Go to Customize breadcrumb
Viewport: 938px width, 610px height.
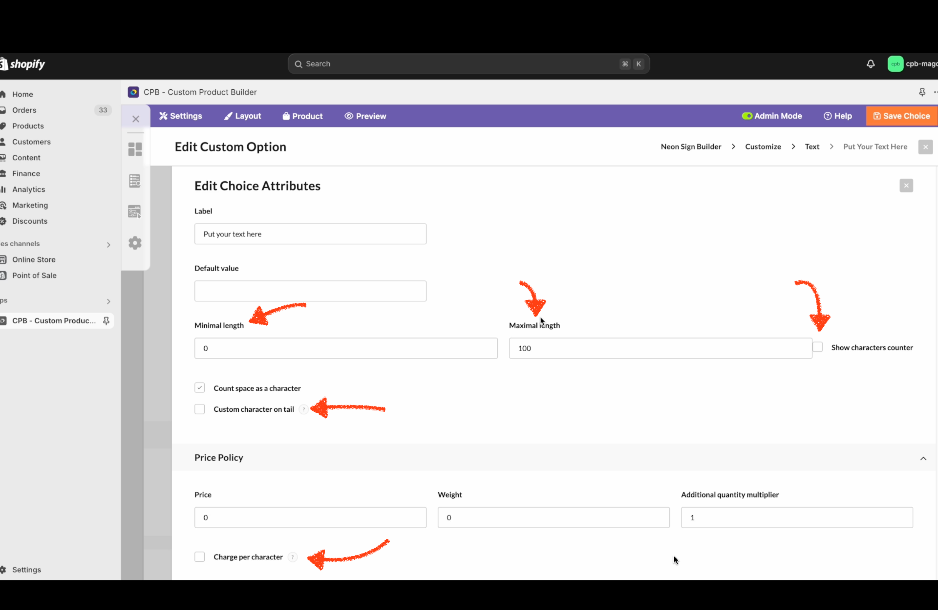pyautogui.click(x=763, y=146)
